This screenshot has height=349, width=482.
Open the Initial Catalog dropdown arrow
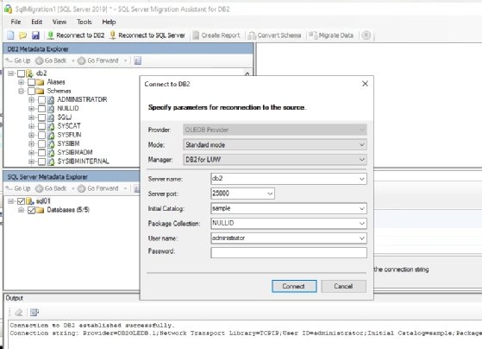tap(362, 208)
